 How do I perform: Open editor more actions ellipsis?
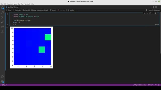159,7
